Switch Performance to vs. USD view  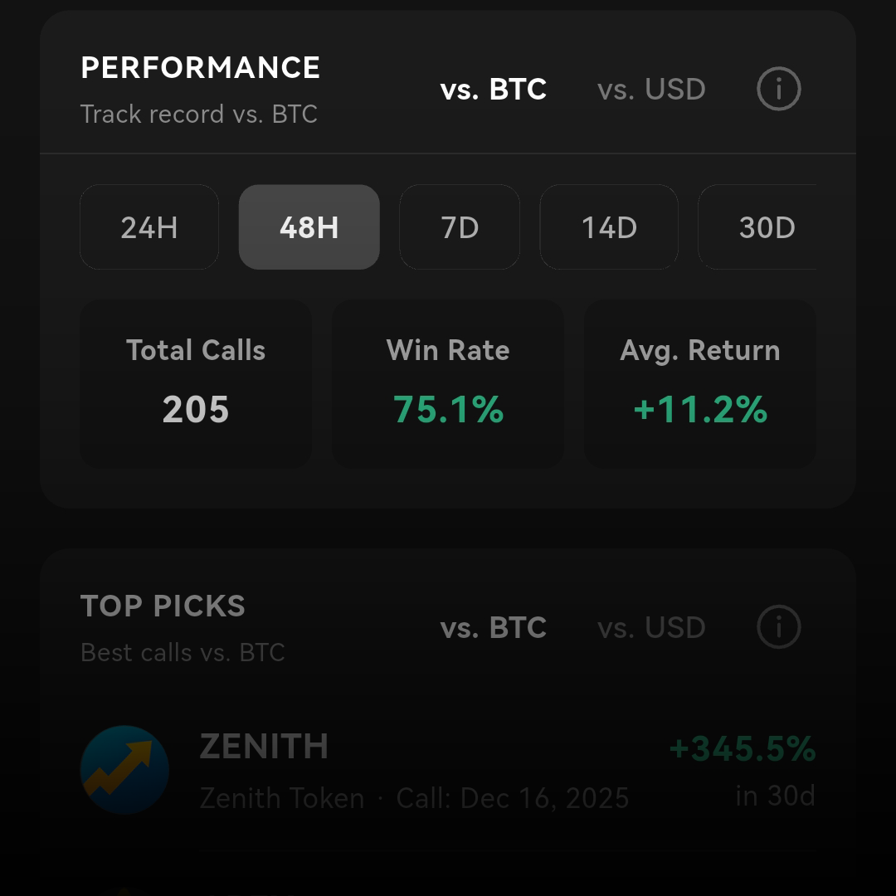click(x=651, y=90)
